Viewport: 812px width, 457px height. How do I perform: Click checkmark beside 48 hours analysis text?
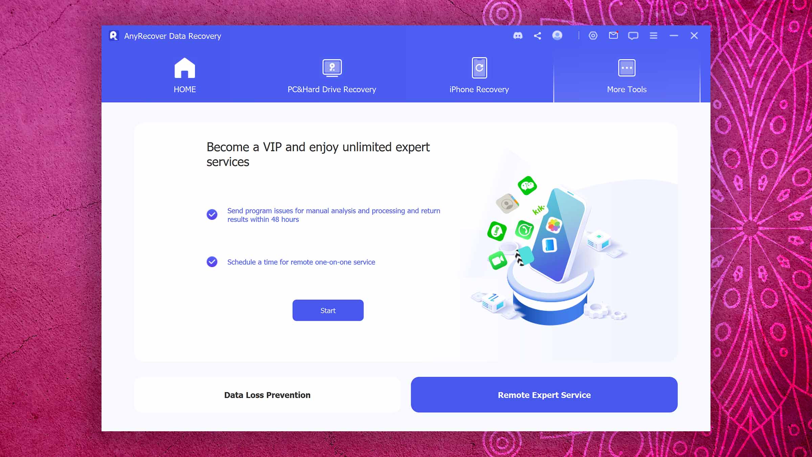pyautogui.click(x=212, y=215)
